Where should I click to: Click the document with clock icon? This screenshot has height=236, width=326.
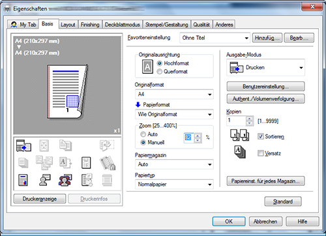pos(87,180)
